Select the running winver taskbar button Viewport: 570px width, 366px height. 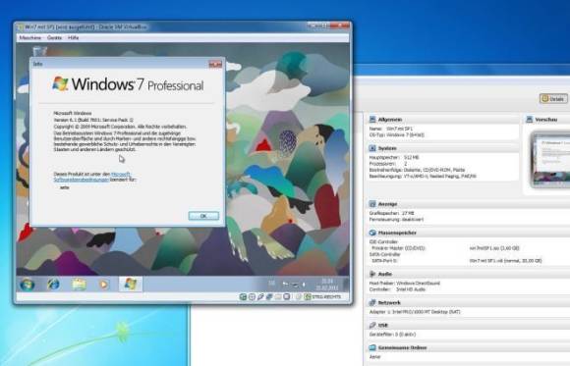pos(131,284)
